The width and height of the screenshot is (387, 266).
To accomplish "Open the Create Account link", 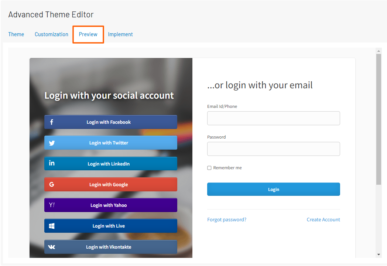I will [323, 219].
